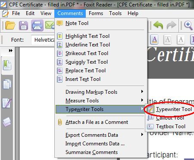Click the underlined A font color icon
The image size is (194, 160).
tap(154, 39)
